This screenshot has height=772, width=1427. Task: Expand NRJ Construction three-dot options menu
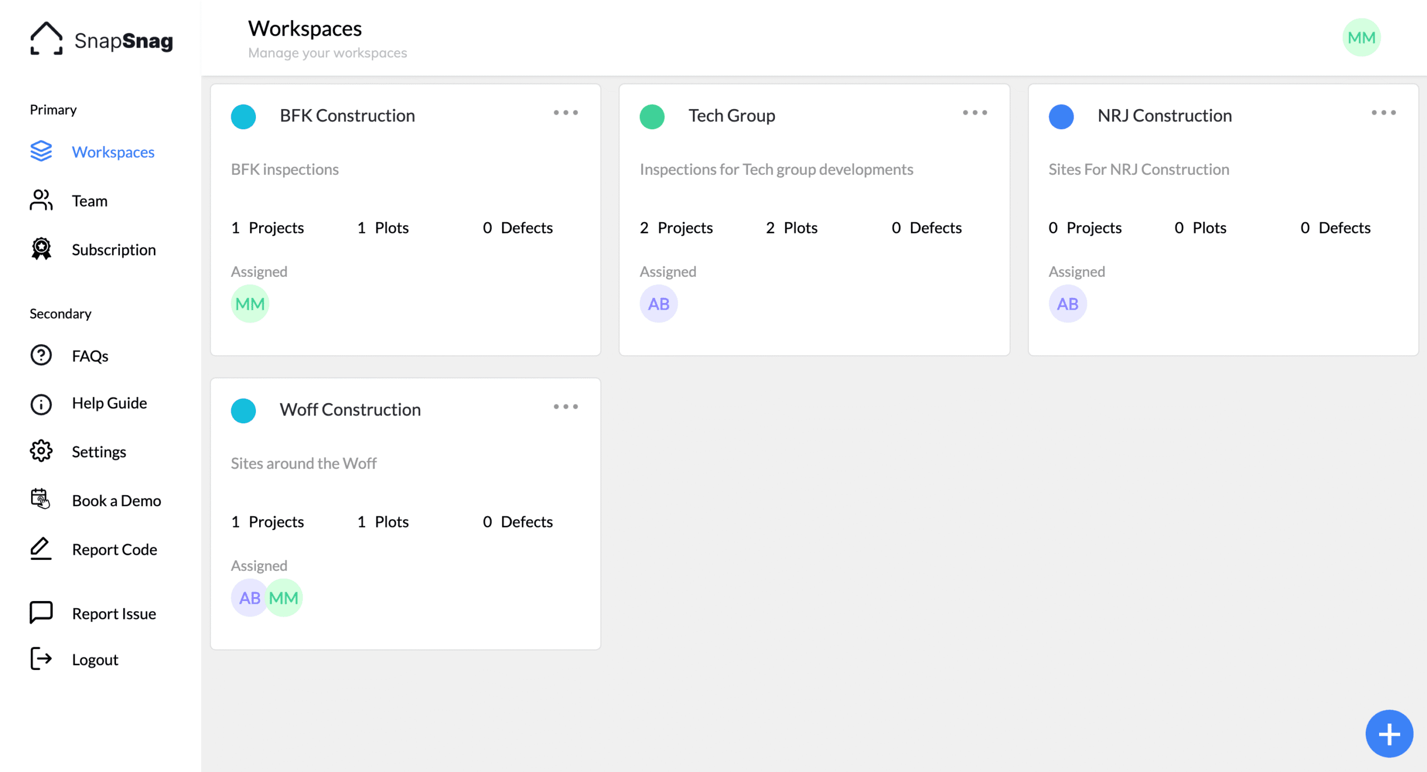pos(1383,113)
